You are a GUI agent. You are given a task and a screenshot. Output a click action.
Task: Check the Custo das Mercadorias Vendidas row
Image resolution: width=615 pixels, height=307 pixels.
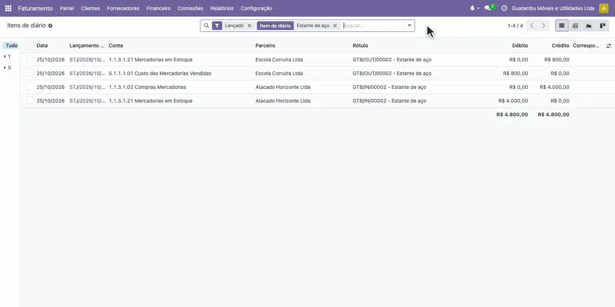30,73
